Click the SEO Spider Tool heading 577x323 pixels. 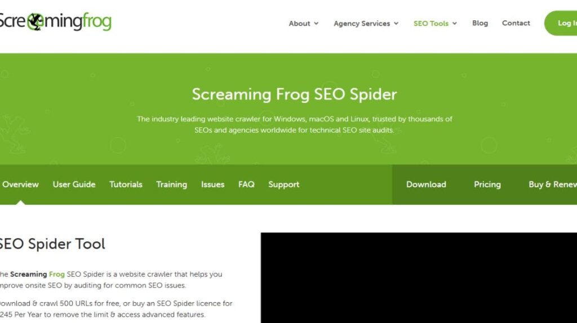52,244
